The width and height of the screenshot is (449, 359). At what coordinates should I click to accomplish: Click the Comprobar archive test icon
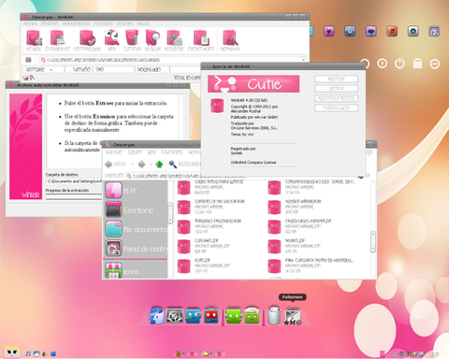pyautogui.click(x=87, y=41)
